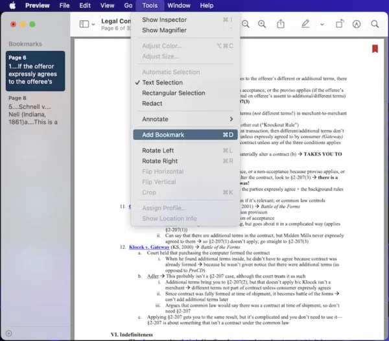389x341 pixels.
Task: Choose Rotate Right
Action: point(185,161)
